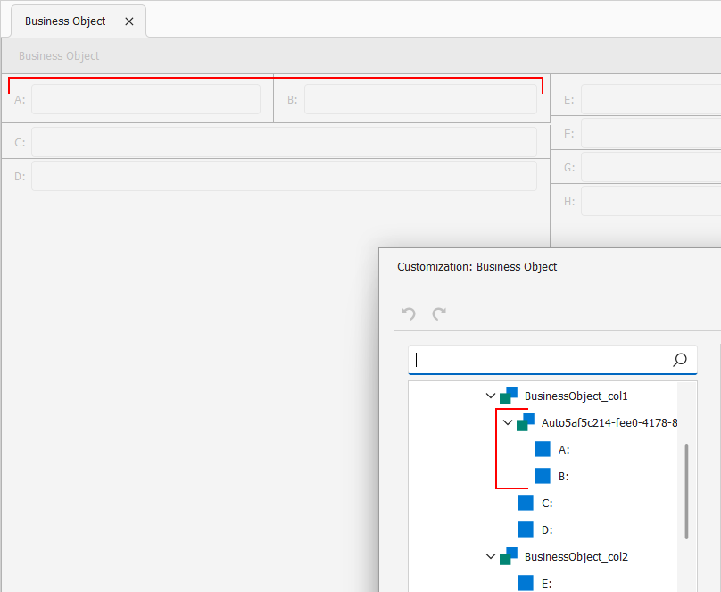Click blue square icon beside tree item B:
This screenshot has height=592, width=721.
point(543,476)
